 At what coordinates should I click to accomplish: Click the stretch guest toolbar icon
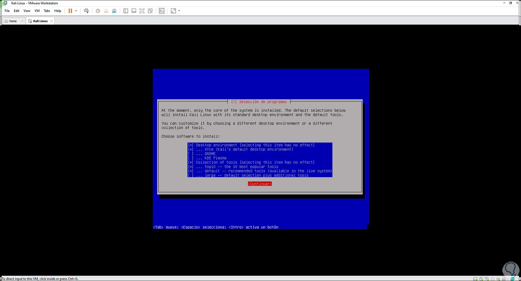pos(173,11)
